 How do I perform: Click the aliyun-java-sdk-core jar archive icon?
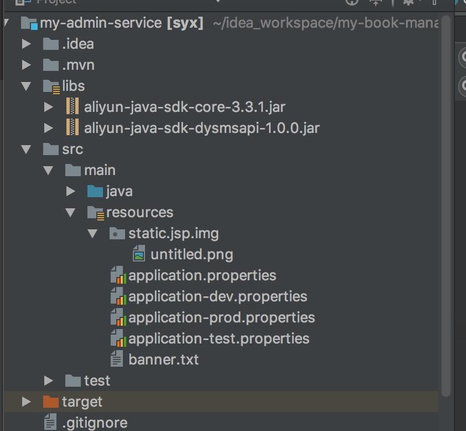point(73,107)
